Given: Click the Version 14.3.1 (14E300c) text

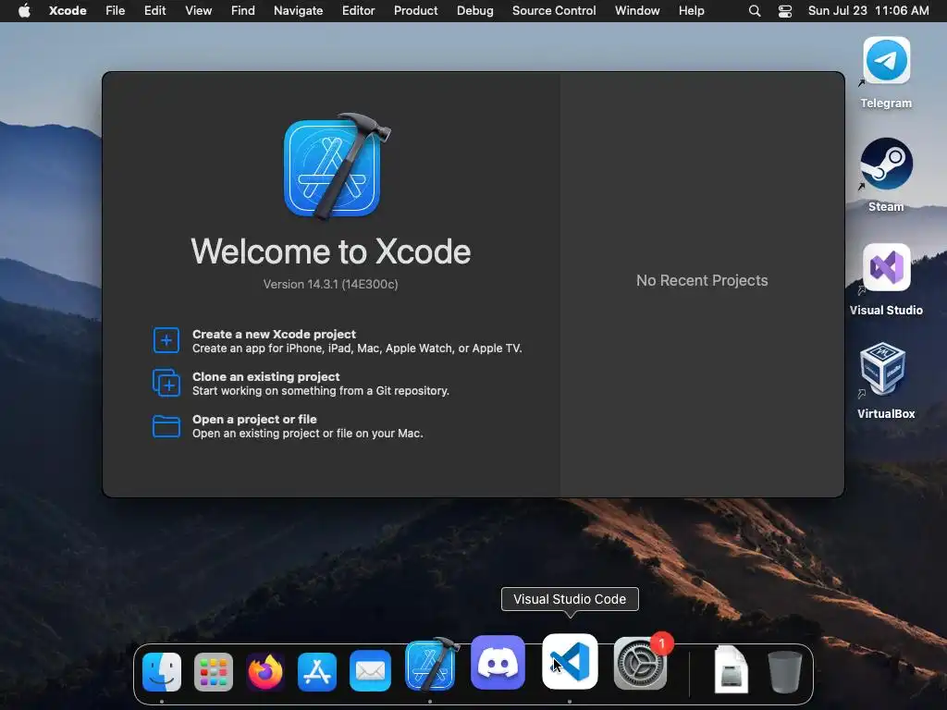Looking at the screenshot, I should coord(330,285).
